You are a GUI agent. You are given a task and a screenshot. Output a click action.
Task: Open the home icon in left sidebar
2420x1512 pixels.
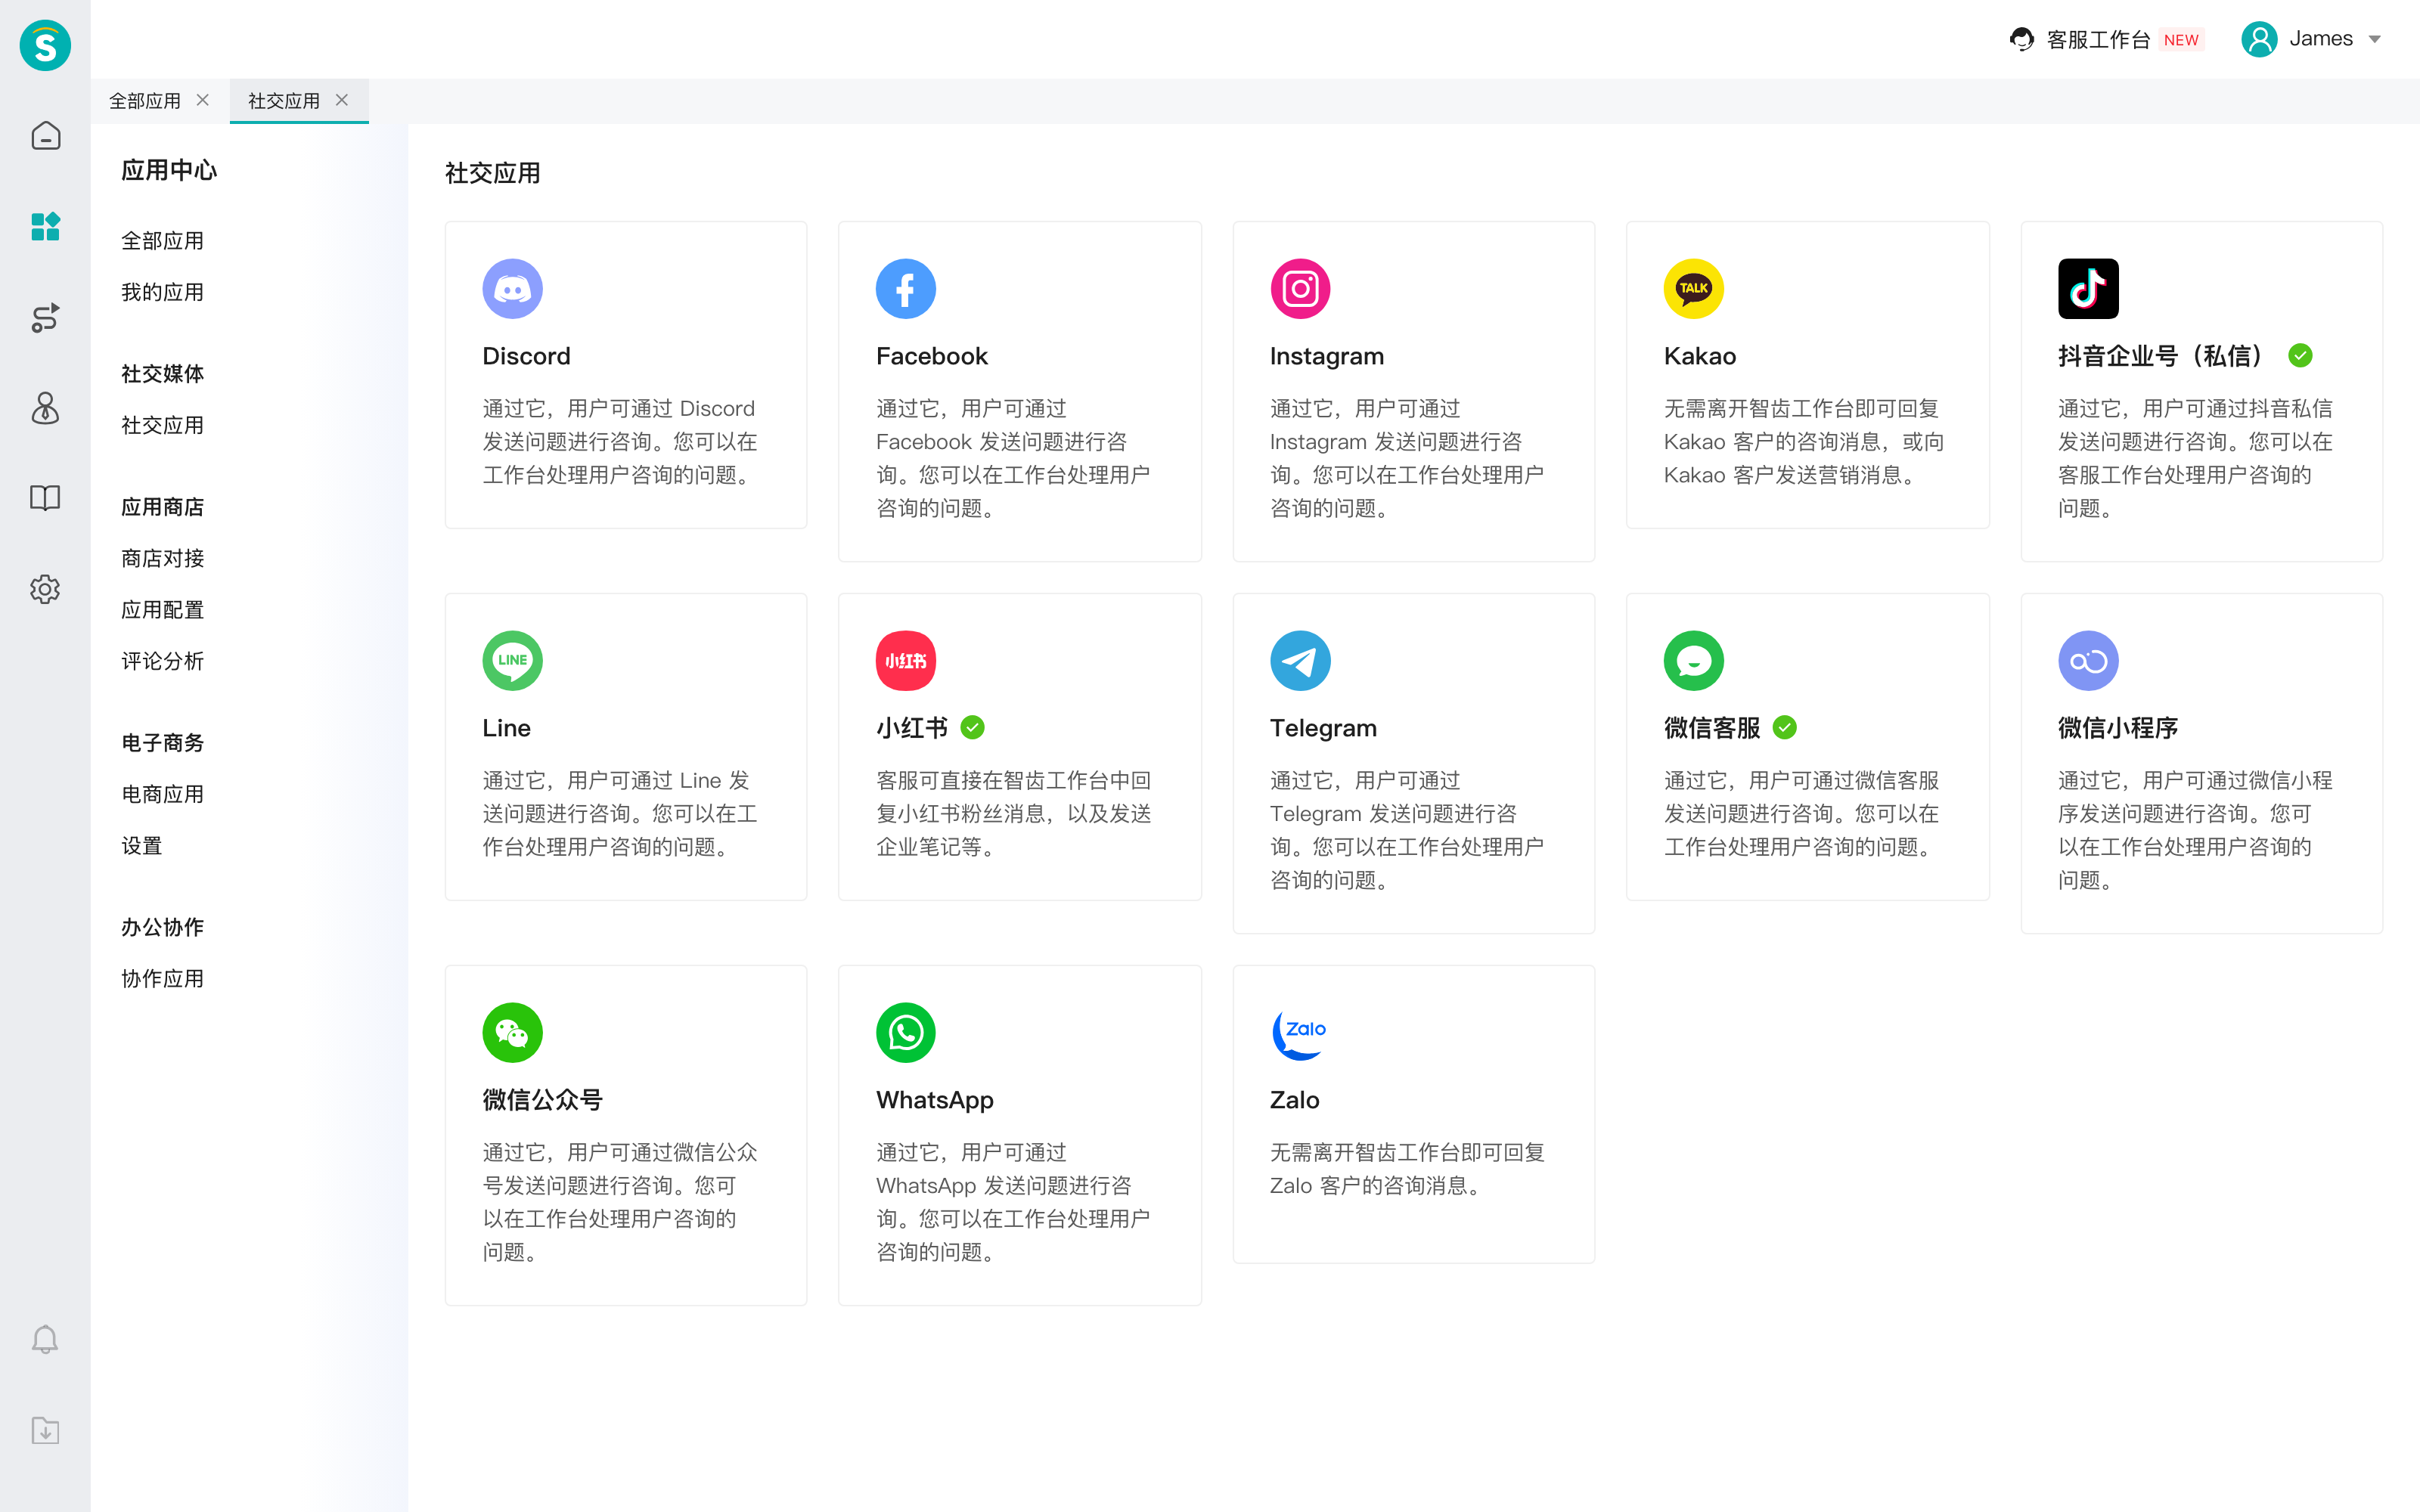click(45, 136)
